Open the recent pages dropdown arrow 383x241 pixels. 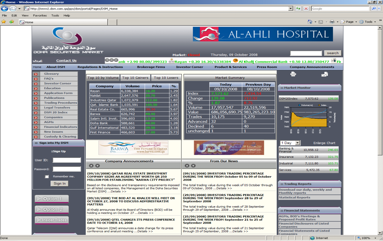point(20,9)
